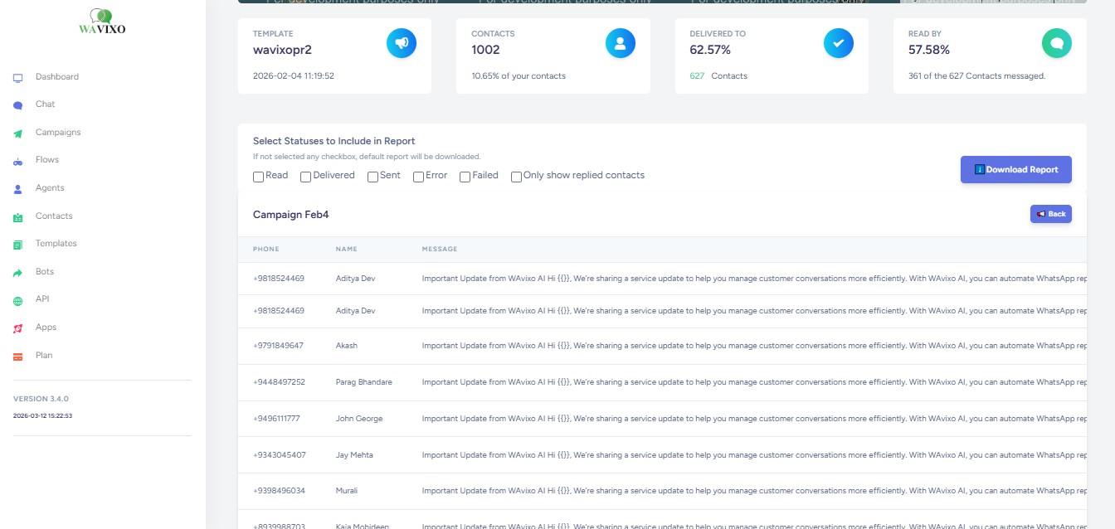Click the Dashboard monitor icon in sidebar
Viewport: 1115px width, 529px height.
17,78
